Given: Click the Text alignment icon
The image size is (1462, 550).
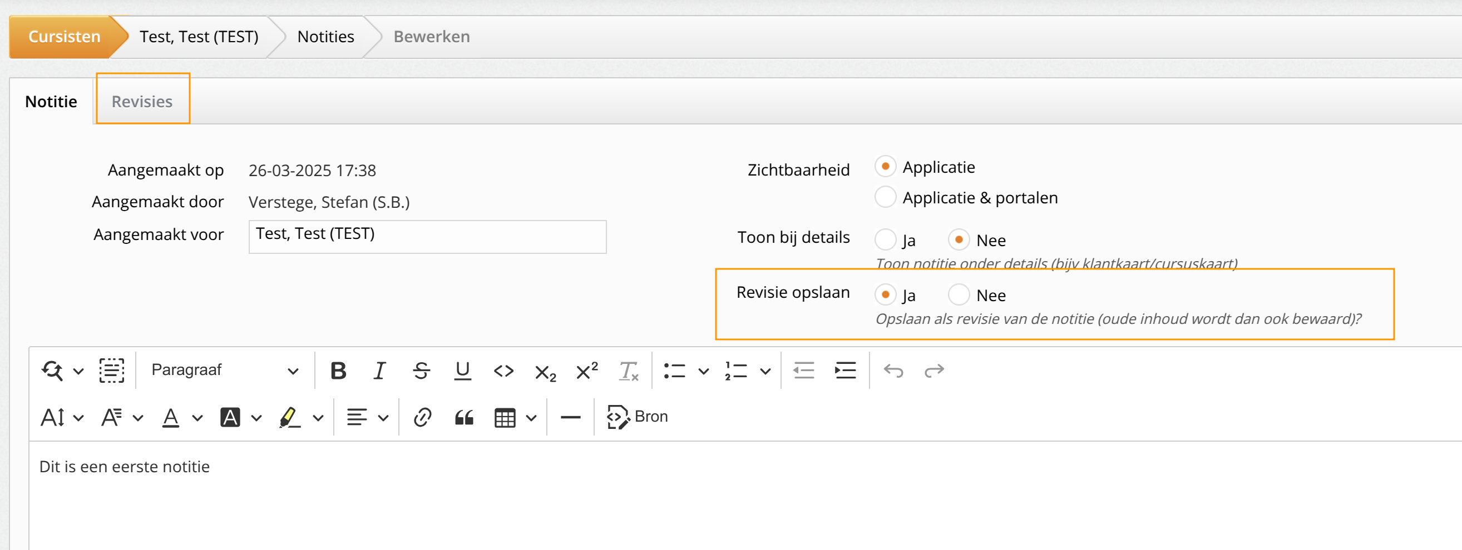Looking at the screenshot, I should [x=357, y=418].
